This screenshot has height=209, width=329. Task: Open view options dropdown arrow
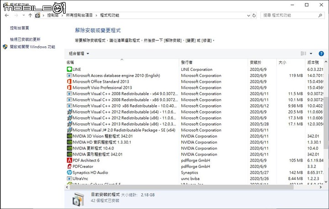[311, 54]
